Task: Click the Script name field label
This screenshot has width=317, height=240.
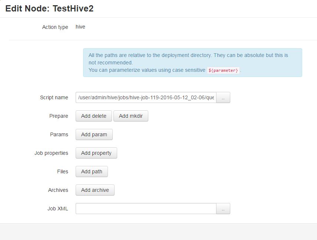Action: (54, 97)
